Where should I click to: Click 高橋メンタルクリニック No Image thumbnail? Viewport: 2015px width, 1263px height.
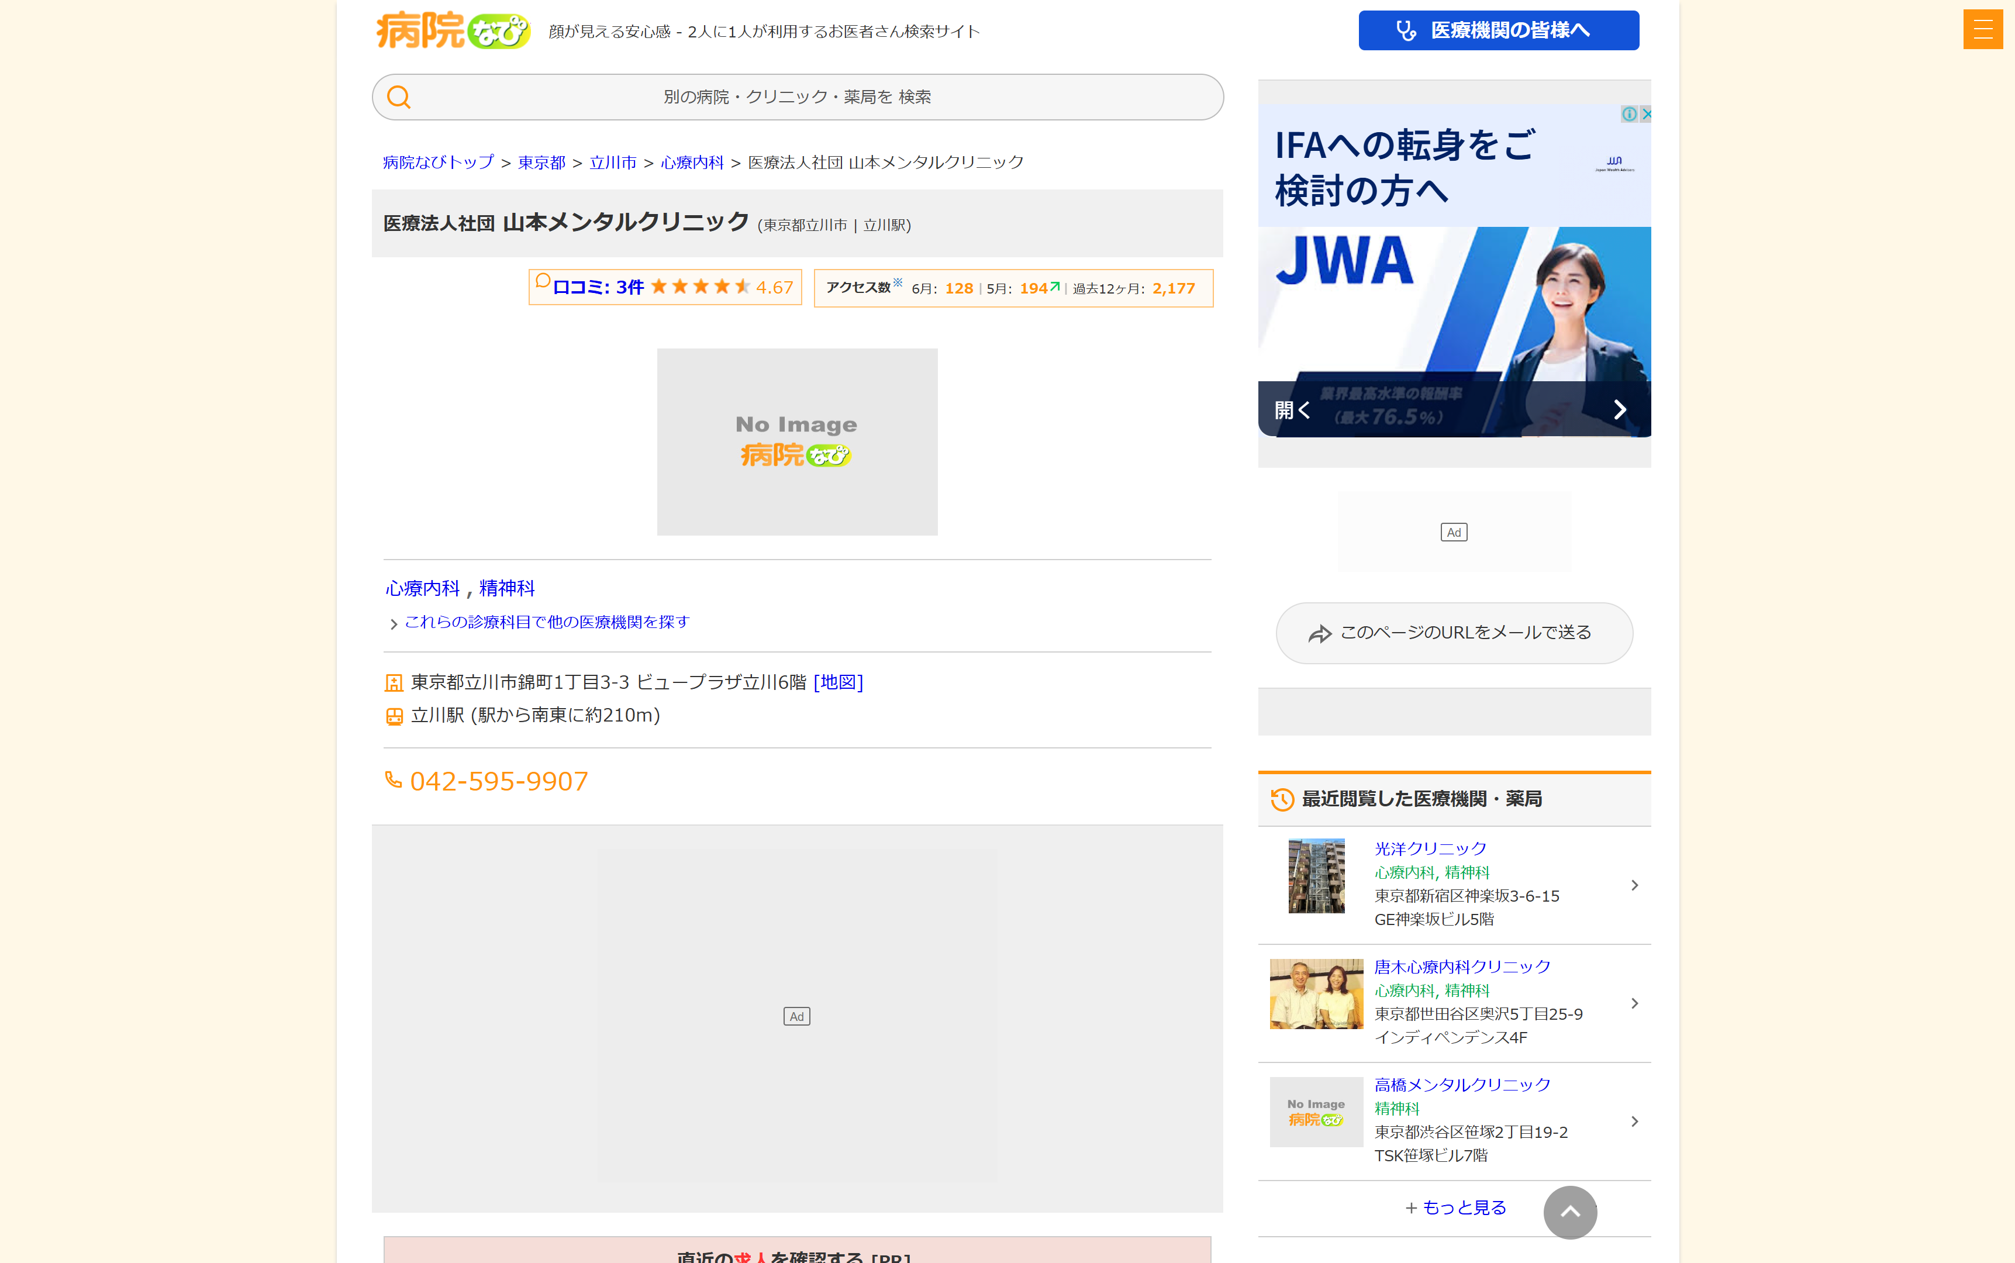[1317, 1112]
